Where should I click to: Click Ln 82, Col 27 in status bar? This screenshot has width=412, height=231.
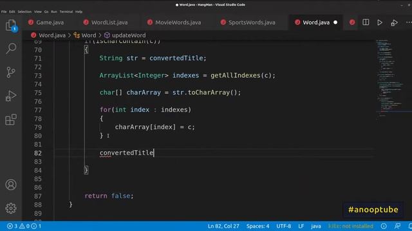[223, 226]
